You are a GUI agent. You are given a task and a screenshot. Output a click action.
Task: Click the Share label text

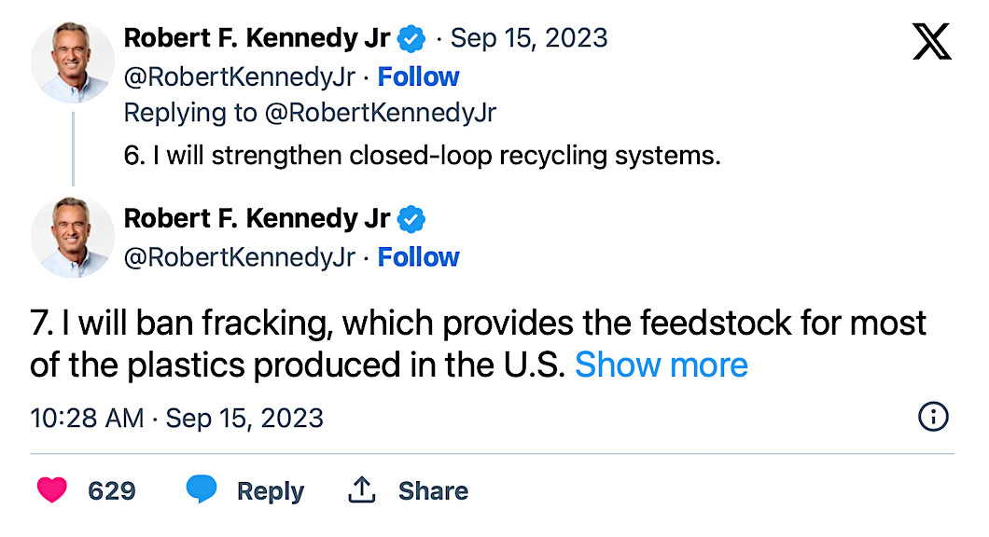click(433, 491)
